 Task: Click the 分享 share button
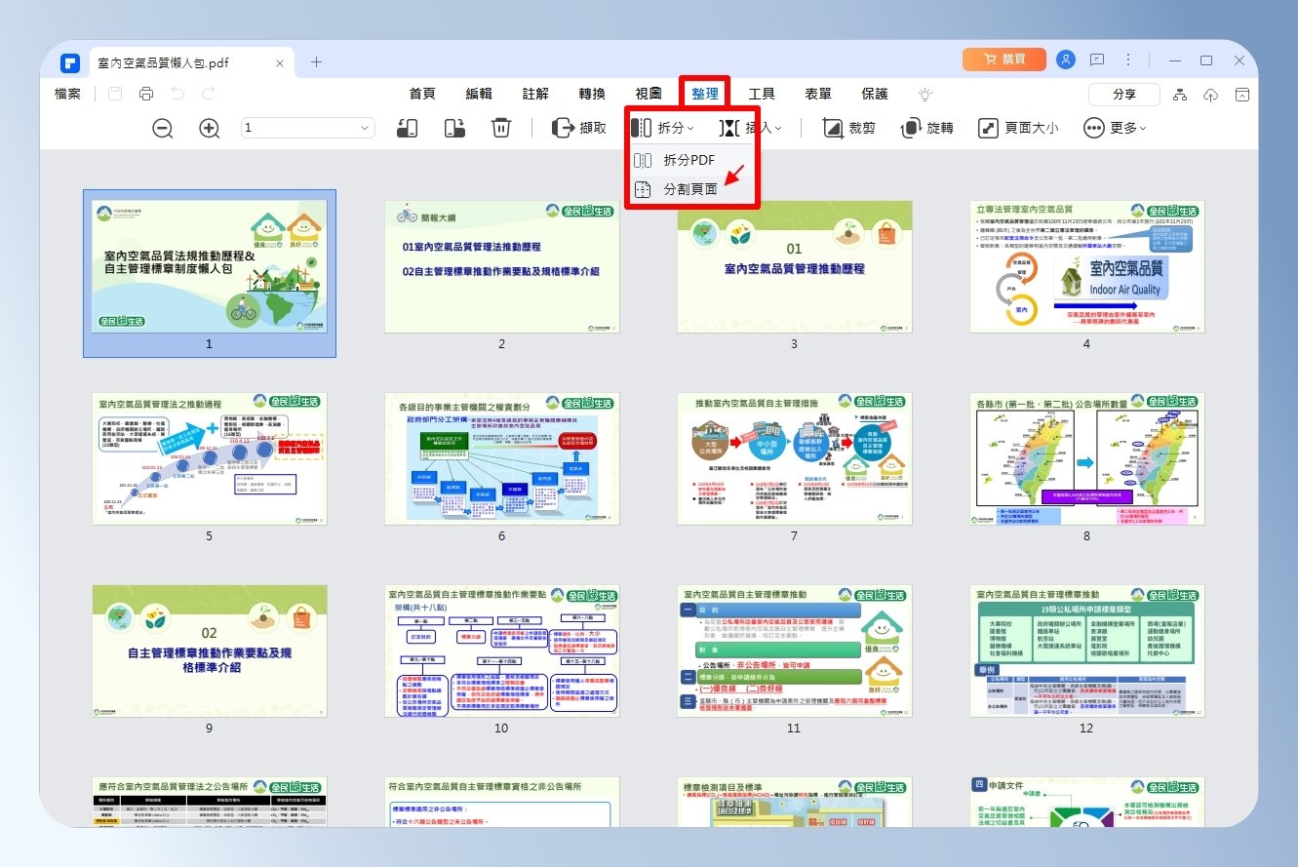coord(1124,94)
